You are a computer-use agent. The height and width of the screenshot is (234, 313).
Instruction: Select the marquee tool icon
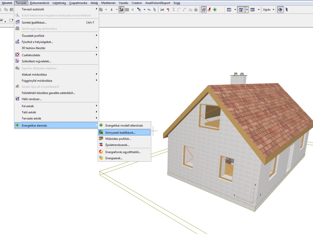coord(11,20)
